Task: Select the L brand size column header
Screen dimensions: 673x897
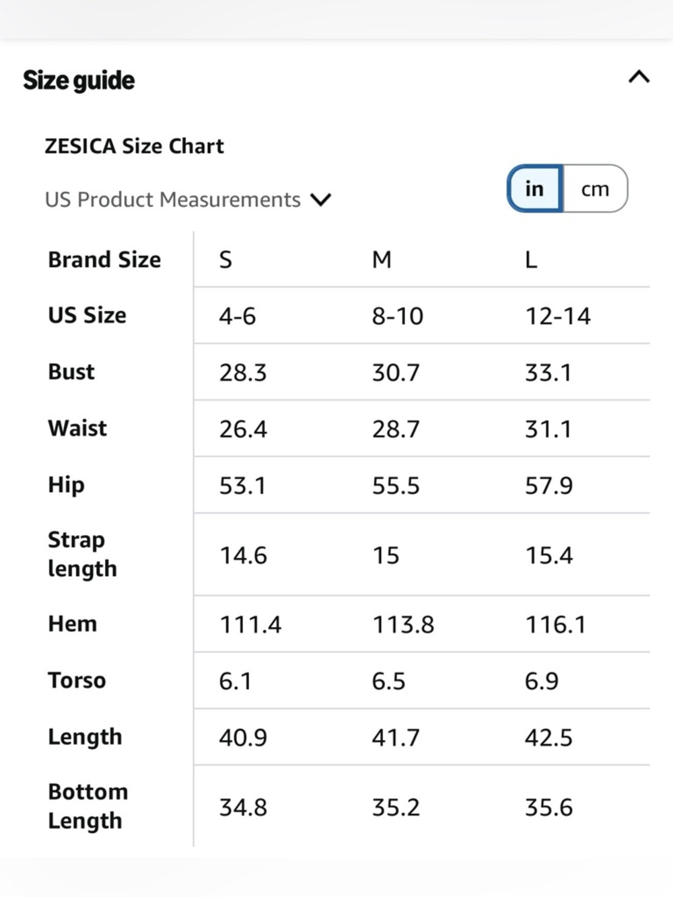Action: (x=531, y=260)
